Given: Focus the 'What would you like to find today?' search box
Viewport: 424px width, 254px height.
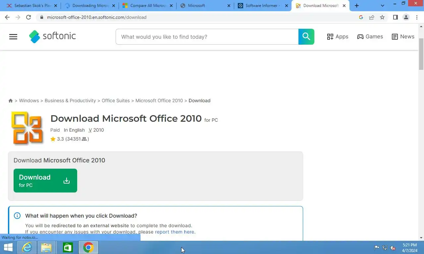Looking at the screenshot, I should tap(207, 37).
